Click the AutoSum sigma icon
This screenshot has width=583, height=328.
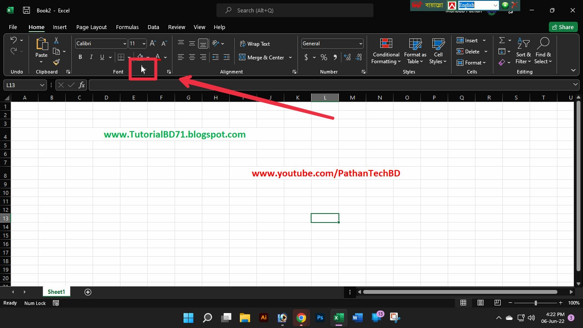[x=502, y=40]
